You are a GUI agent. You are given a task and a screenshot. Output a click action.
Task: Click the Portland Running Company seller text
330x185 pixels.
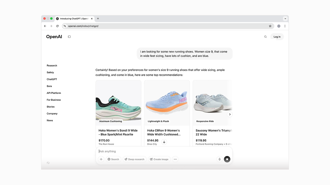(x=214, y=144)
